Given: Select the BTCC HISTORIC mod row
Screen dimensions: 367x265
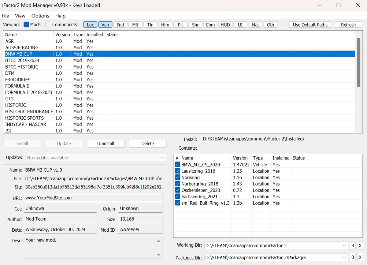Looking at the screenshot, I should (179, 67).
